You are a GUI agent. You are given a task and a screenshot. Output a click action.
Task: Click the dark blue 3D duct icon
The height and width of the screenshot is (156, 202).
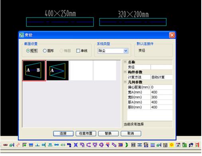pyautogui.click(x=191, y=145)
